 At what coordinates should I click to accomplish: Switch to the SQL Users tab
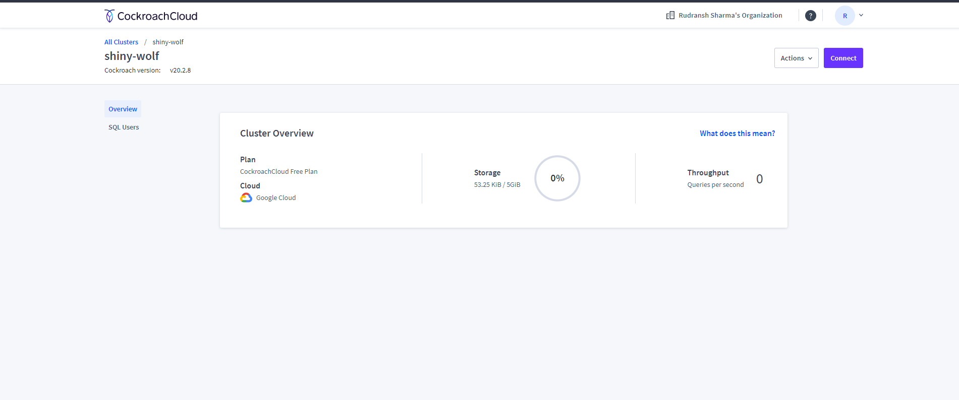tap(124, 127)
